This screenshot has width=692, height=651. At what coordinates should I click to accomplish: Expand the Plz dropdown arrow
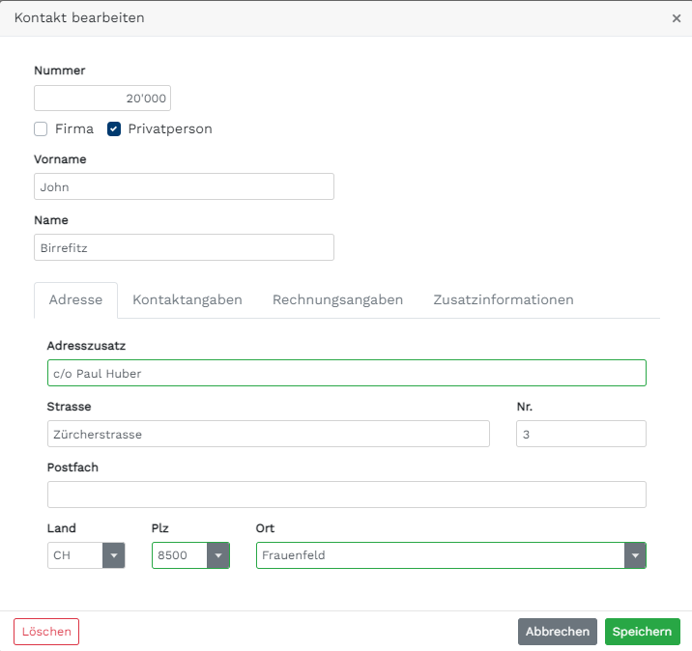click(218, 555)
